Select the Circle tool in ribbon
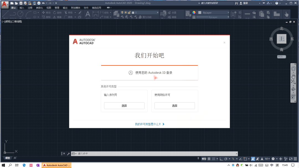Viewport: 299px width, 168px height. tap(20, 14)
